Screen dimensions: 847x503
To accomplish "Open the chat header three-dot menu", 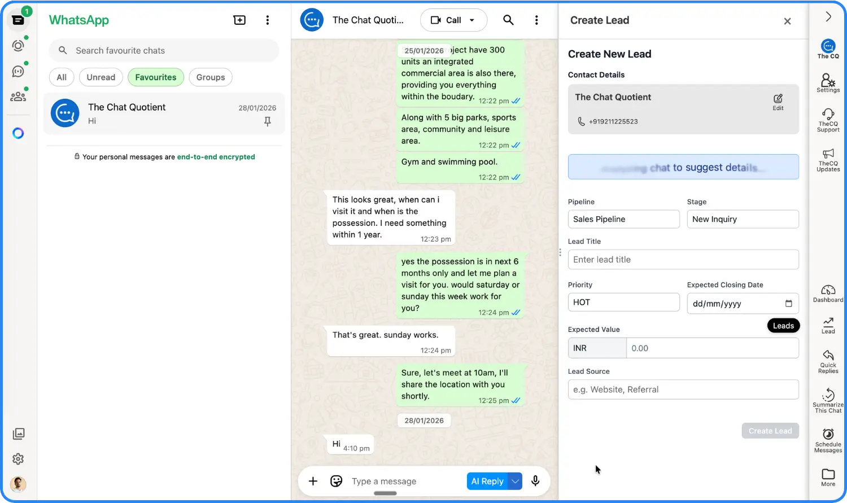I will [x=536, y=20].
